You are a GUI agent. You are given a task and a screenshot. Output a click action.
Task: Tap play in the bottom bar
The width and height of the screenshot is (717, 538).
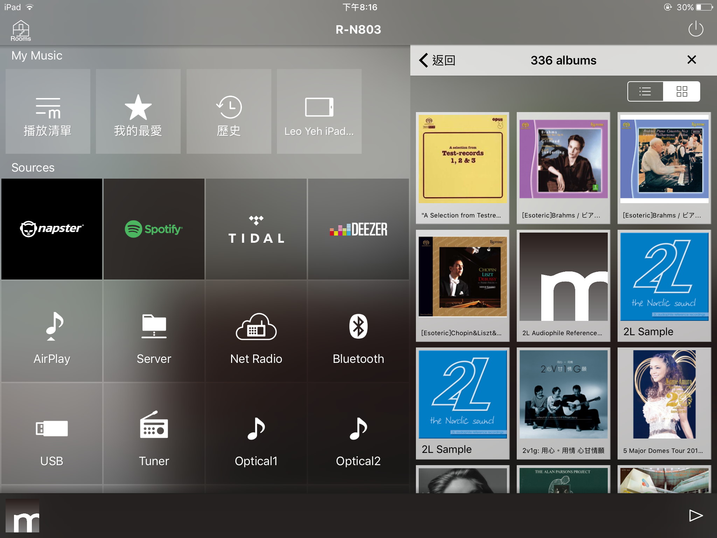coord(696,516)
